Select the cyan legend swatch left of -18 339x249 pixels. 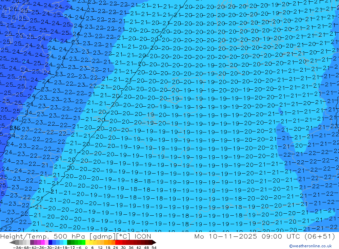click(65, 243)
